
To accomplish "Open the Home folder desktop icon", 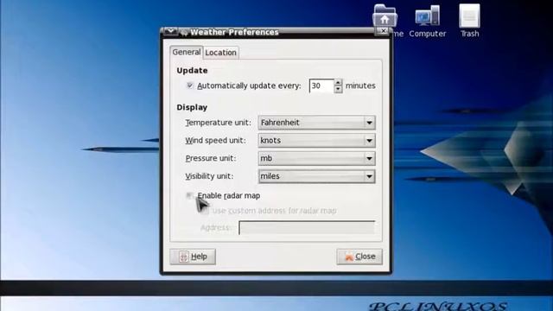I will coord(385,16).
